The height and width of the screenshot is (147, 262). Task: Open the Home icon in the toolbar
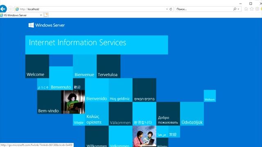tap(246, 9)
